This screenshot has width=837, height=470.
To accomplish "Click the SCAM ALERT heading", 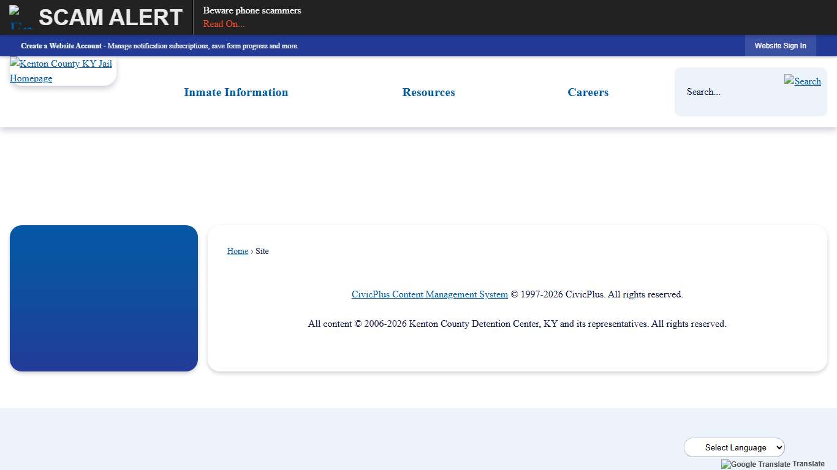I will pos(110,18).
